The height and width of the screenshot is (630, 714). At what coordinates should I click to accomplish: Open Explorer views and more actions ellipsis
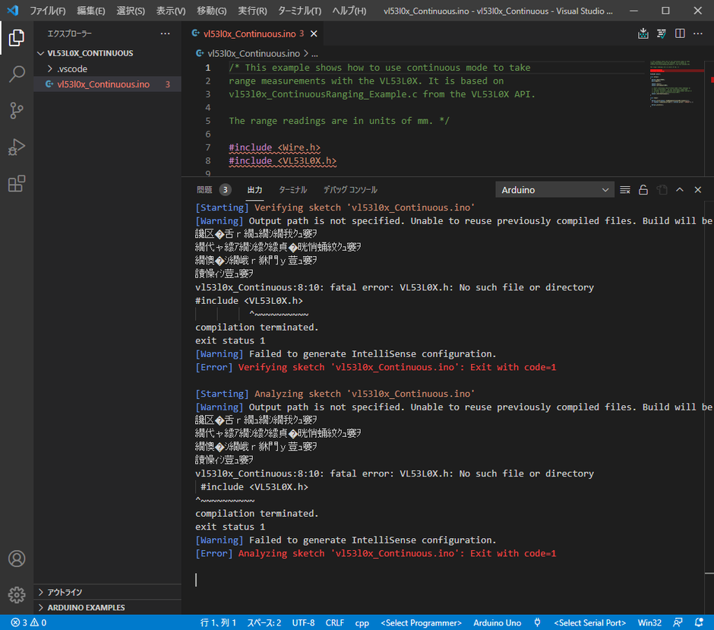(165, 33)
